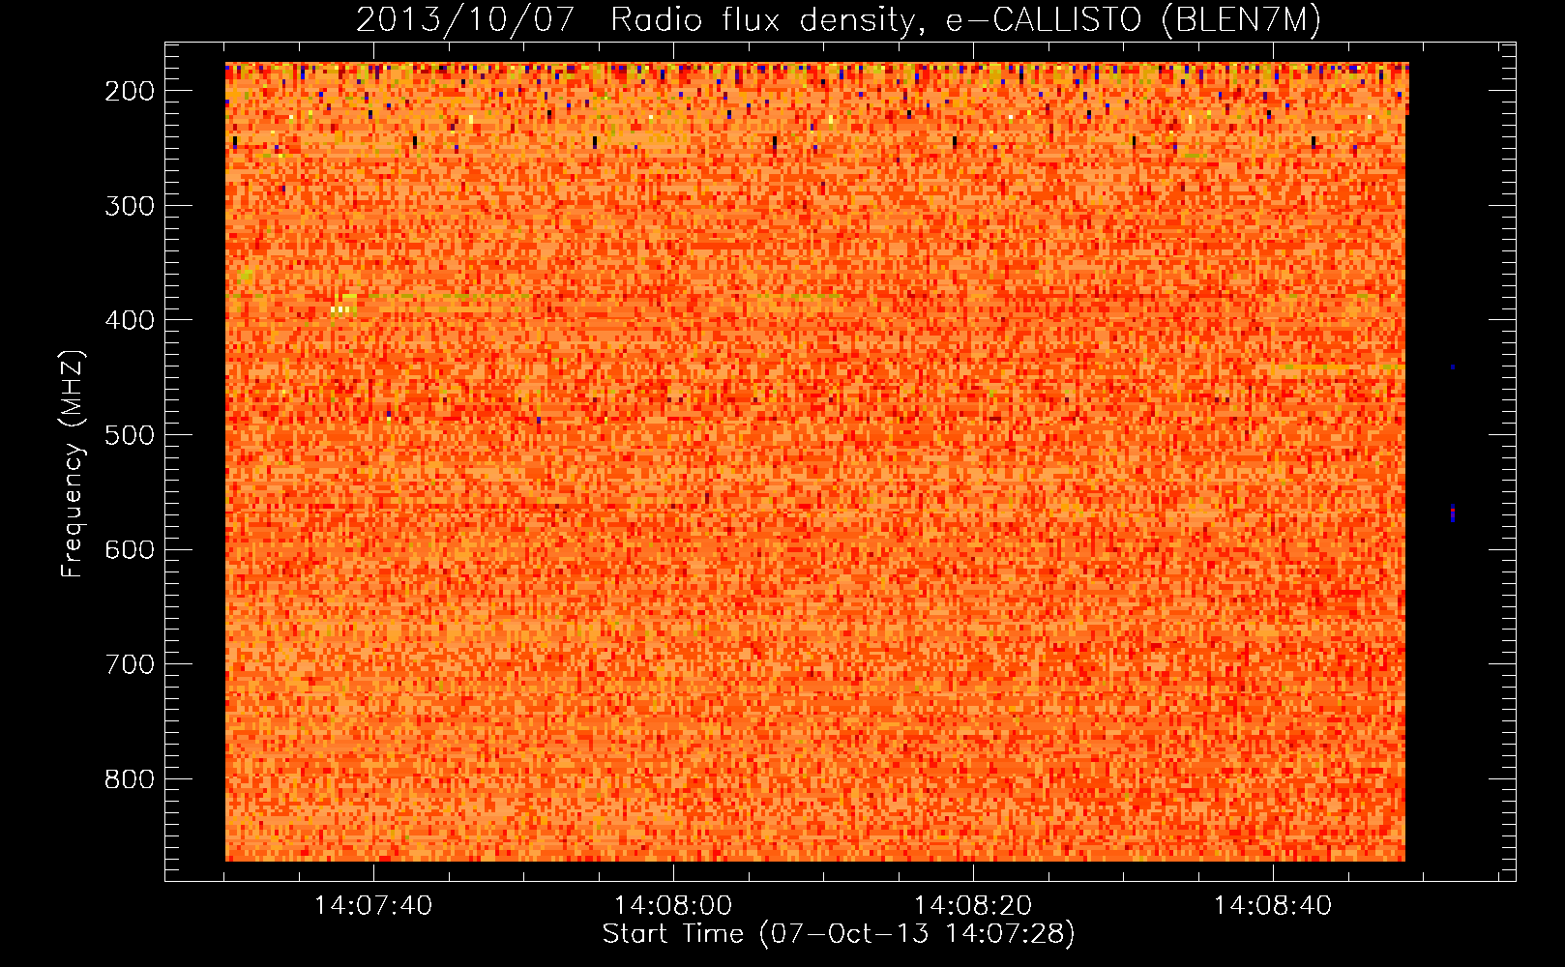Image resolution: width=1565 pixels, height=967 pixels.
Task: Click the 400 frequency tick label
Action: (x=130, y=320)
